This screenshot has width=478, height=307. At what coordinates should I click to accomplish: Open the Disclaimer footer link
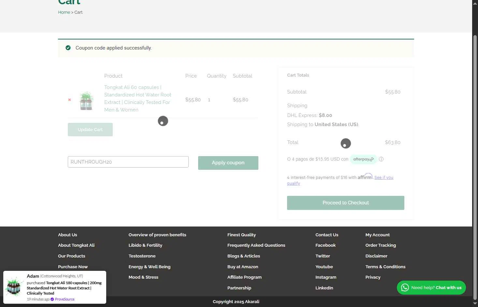[376, 256]
